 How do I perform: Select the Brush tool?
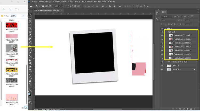pos(30,42)
